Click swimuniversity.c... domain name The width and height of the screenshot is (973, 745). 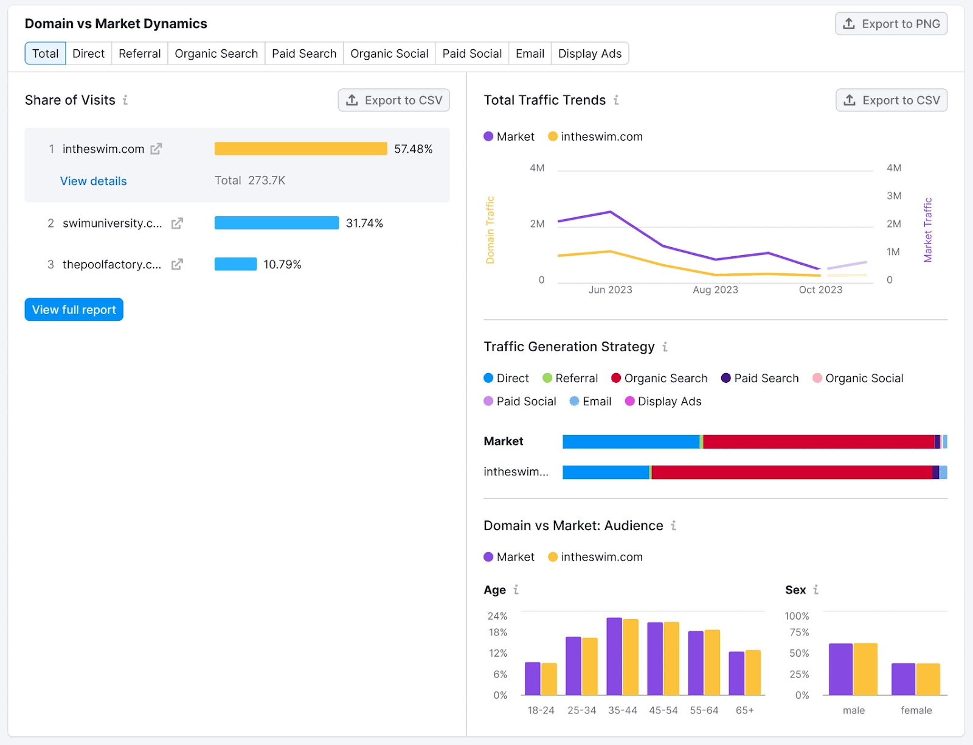pyautogui.click(x=113, y=223)
